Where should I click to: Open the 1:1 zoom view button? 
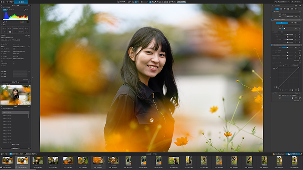pyautogui.click(x=138, y=2)
